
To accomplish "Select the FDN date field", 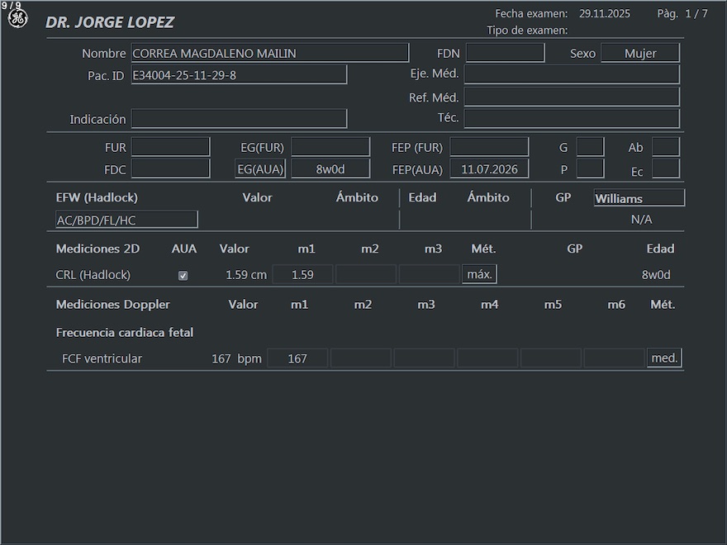I will tap(505, 53).
